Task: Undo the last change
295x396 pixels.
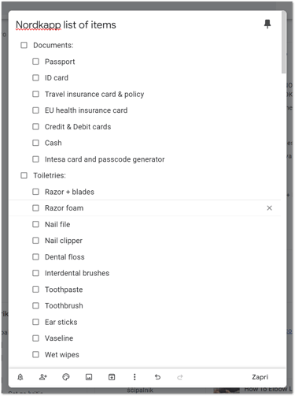Action: pos(157,377)
